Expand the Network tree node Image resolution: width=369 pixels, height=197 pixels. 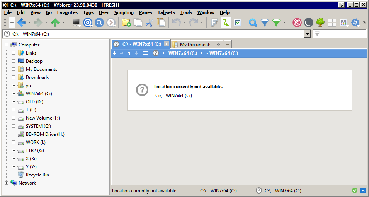6,183
